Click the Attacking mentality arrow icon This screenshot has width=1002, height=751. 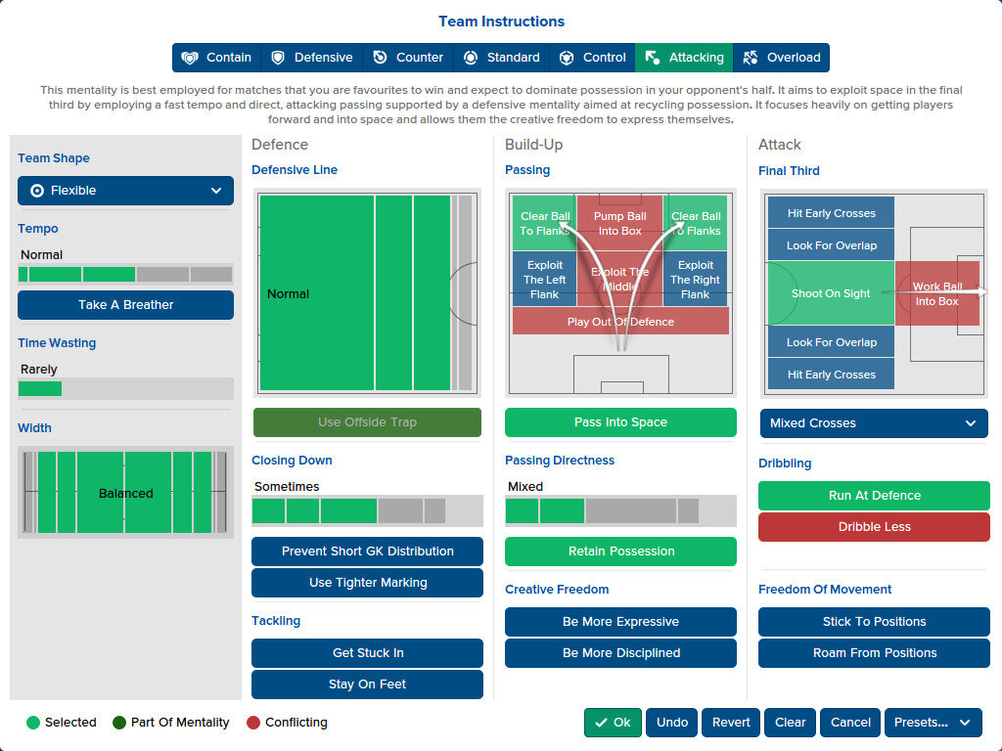tap(652, 58)
